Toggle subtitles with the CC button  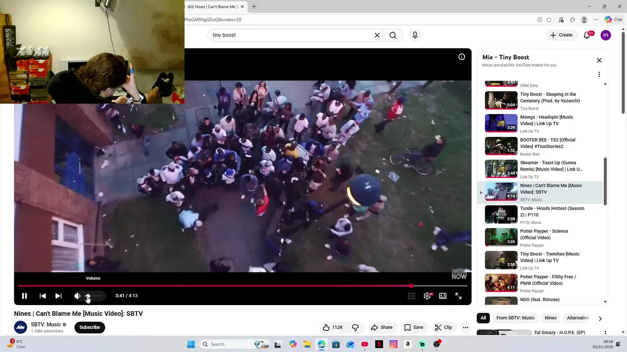411,296
